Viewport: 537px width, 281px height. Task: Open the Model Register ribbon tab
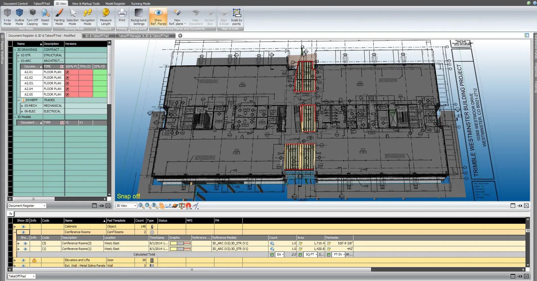coord(115,3)
